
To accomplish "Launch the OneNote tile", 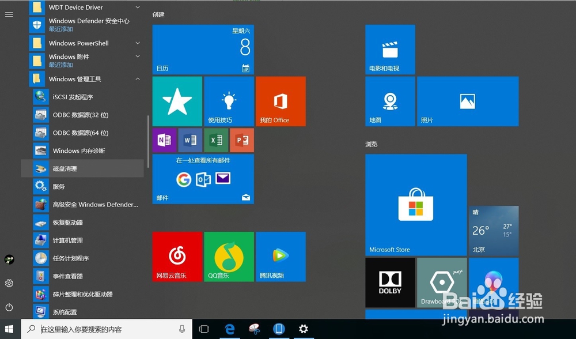I will (x=164, y=140).
